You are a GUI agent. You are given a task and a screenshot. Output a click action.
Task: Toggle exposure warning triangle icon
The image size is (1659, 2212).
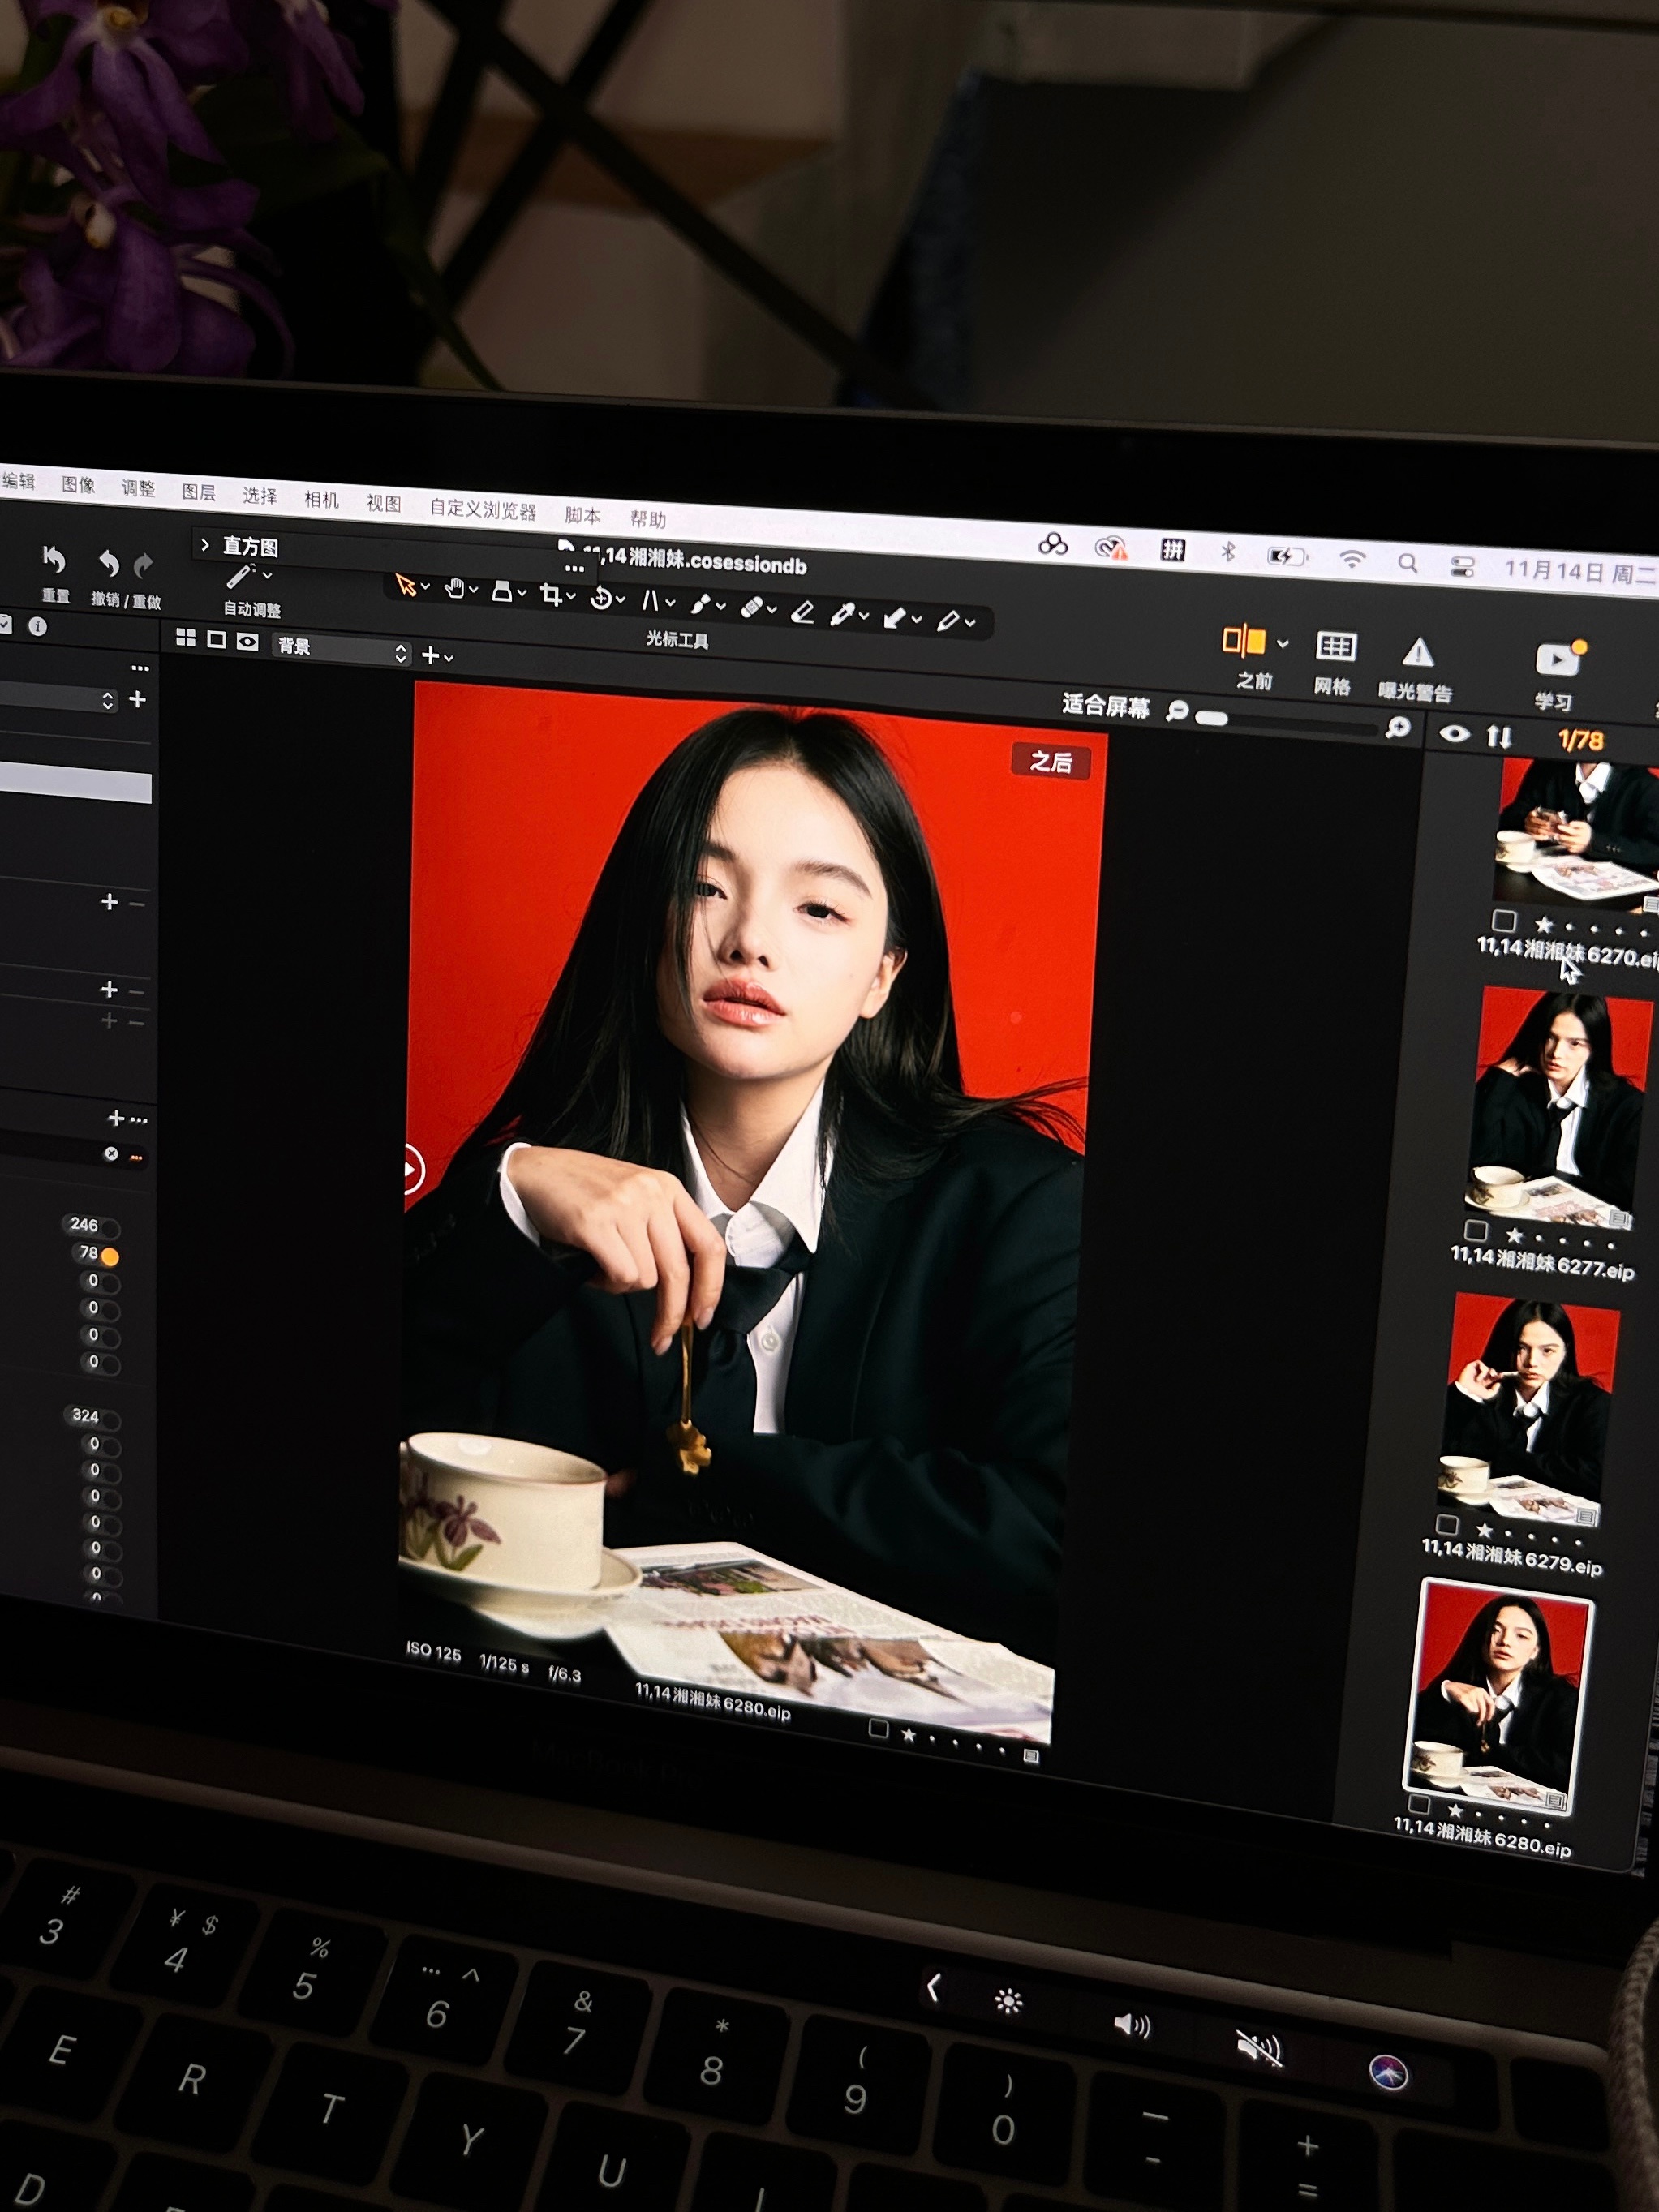(x=1417, y=653)
